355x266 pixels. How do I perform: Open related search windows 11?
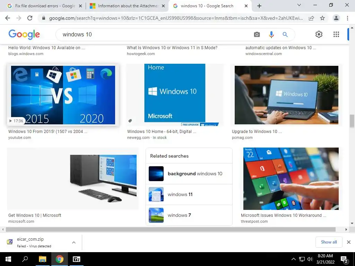coord(189,195)
